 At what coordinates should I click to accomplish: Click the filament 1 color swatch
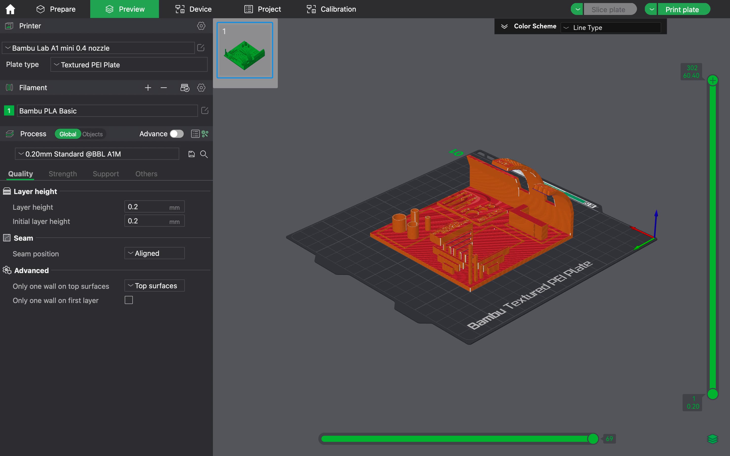(9, 111)
